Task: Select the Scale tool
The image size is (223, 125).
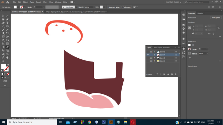Action: click(3, 37)
